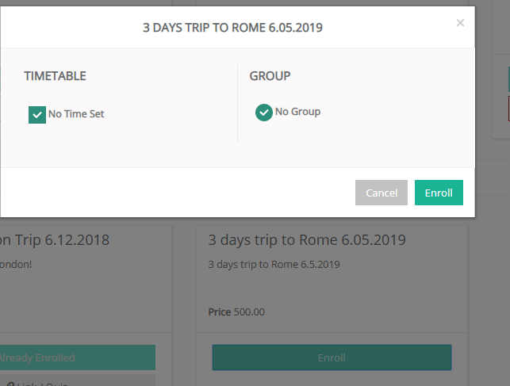The image size is (510, 386).
Task: Click the London trip description text
Action: (x=16, y=264)
